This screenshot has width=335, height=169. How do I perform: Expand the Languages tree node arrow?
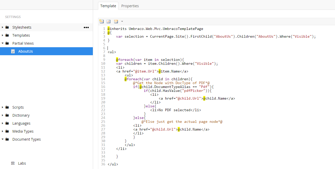(x=3, y=123)
